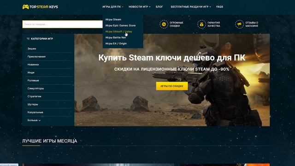
Task: Open the Шутеры category
Action: (x=33, y=104)
